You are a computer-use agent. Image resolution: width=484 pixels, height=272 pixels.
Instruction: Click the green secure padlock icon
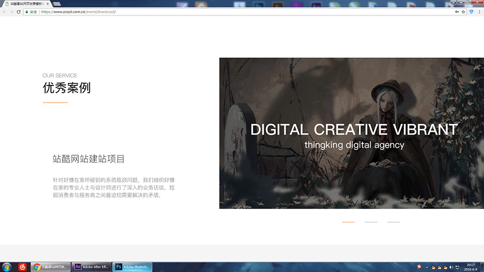[x=27, y=12]
